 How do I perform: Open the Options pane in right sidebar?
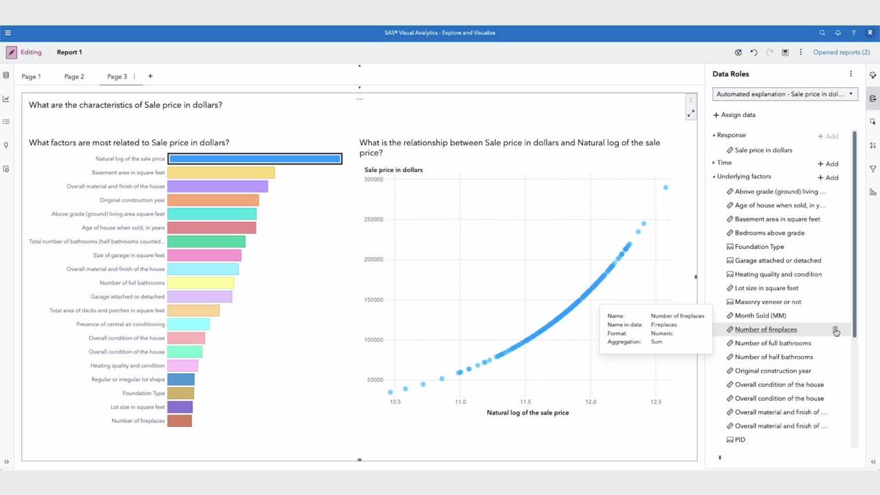click(x=873, y=75)
